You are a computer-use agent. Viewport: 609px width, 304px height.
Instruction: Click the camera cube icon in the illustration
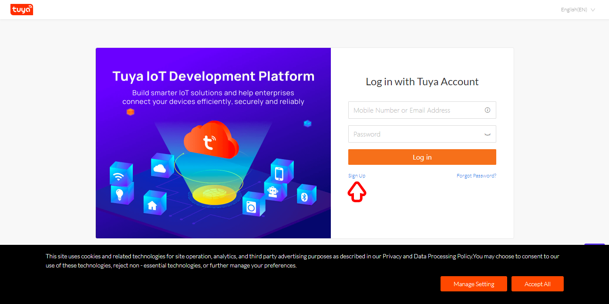(x=251, y=207)
